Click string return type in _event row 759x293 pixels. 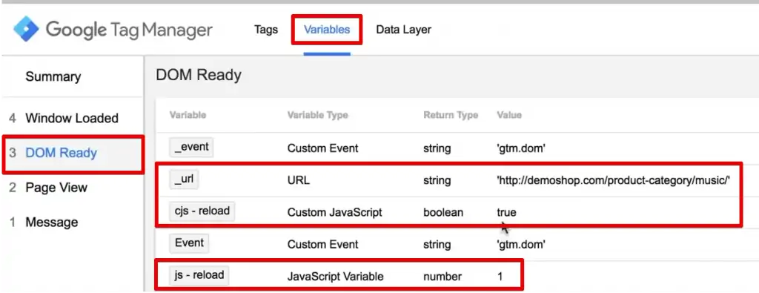(x=437, y=148)
